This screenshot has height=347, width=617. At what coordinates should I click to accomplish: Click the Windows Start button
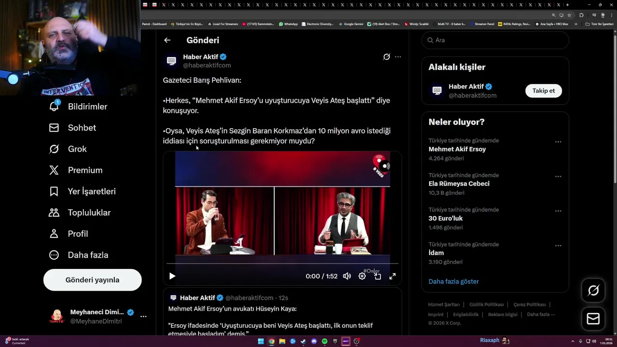(x=261, y=341)
